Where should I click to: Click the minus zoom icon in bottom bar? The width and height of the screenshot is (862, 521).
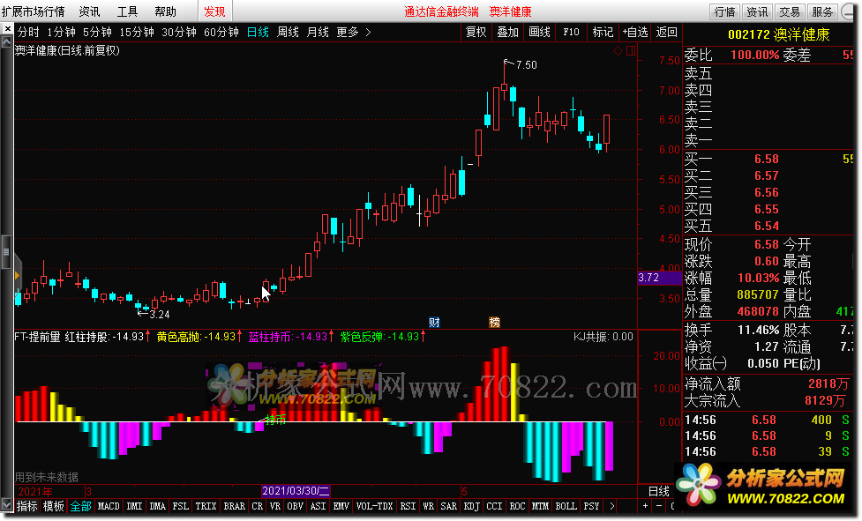coord(659,506)
